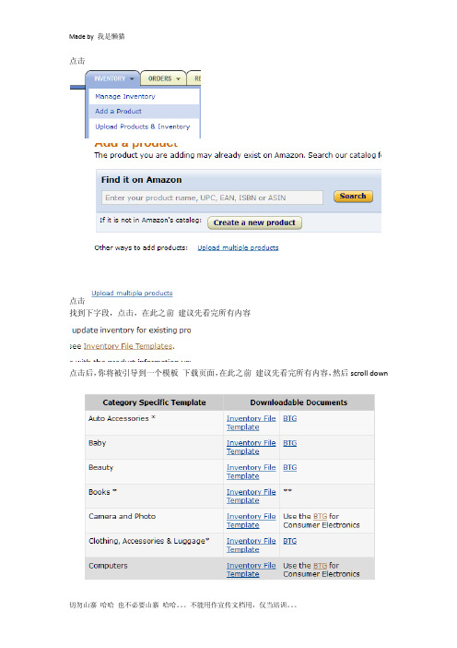Click the Downloadable Documents column header
457x648 pixels.
point(299,402)
